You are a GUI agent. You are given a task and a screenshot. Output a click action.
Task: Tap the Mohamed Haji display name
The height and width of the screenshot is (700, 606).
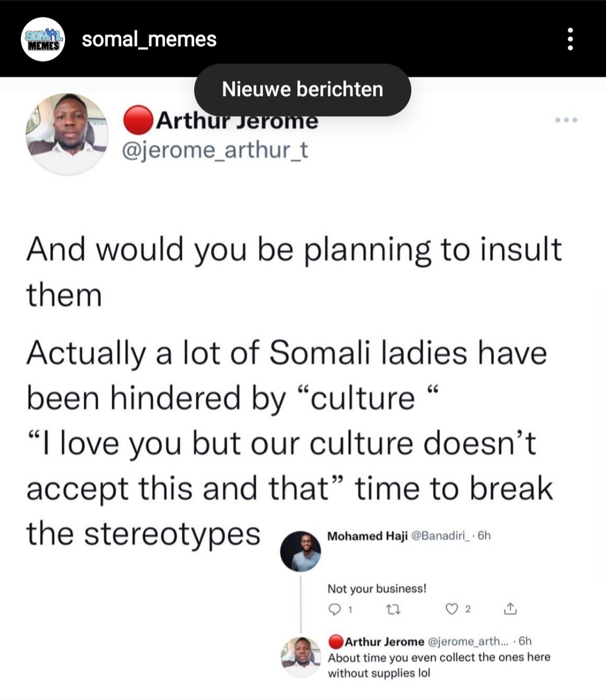point(368,536)
